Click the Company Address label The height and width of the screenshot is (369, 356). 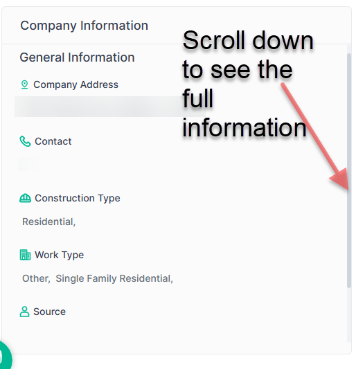tap(75, 84)
